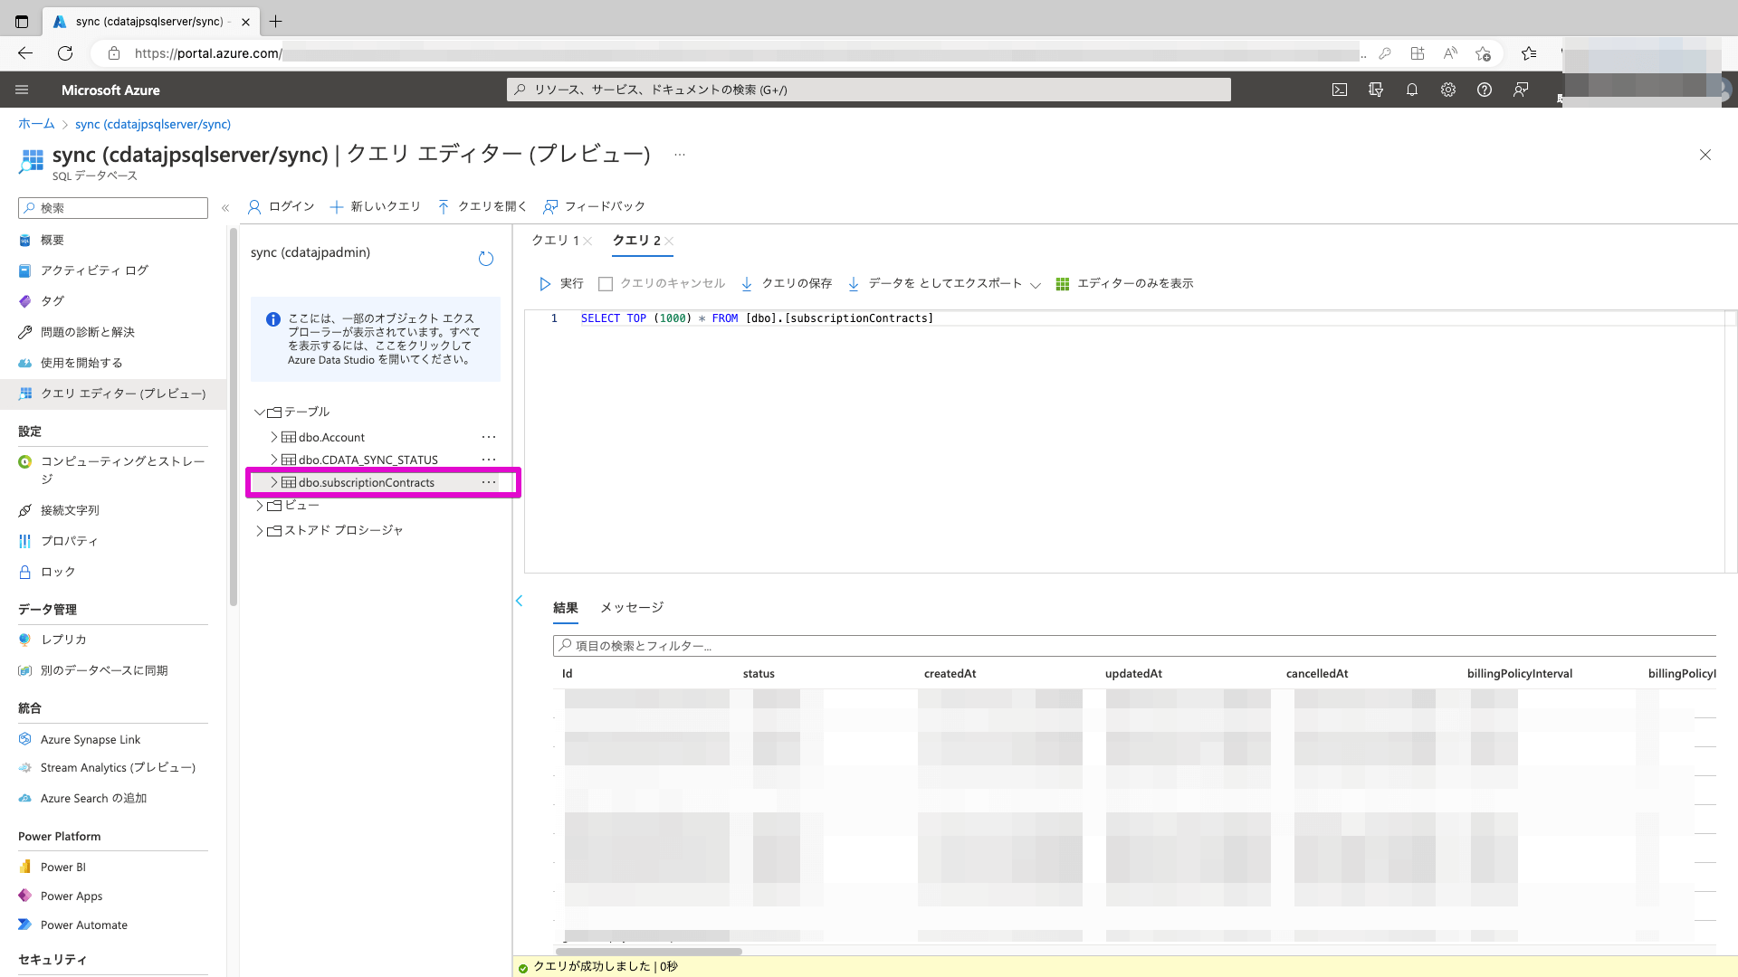Click the New Query button
This screenshot has height=977, width=1738.
point(376,207)
